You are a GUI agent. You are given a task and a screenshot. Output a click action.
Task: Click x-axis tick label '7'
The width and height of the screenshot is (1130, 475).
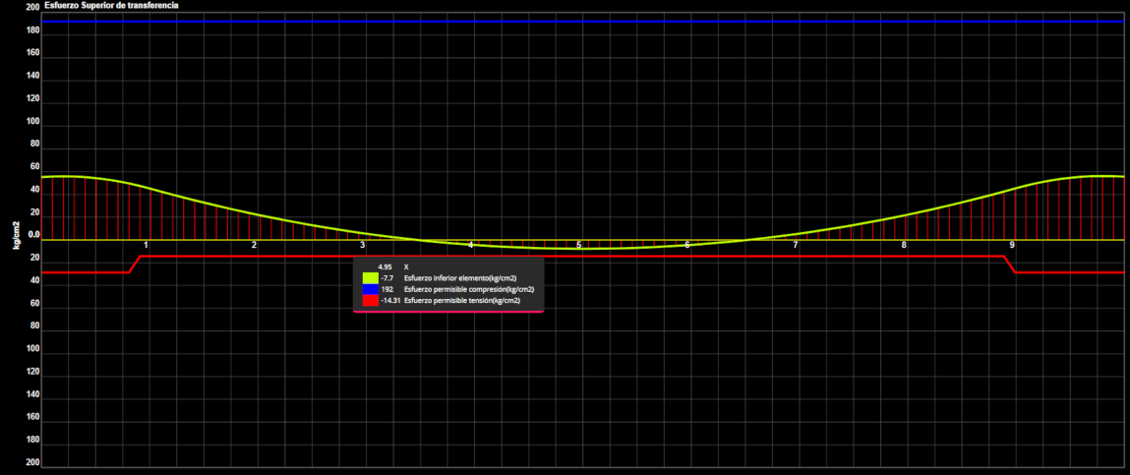pyautogui.click(x=796, y=245)
